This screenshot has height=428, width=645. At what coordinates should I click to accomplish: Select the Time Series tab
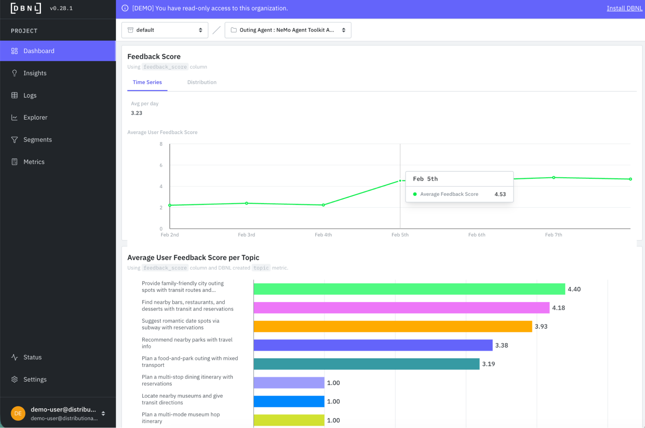147,82
